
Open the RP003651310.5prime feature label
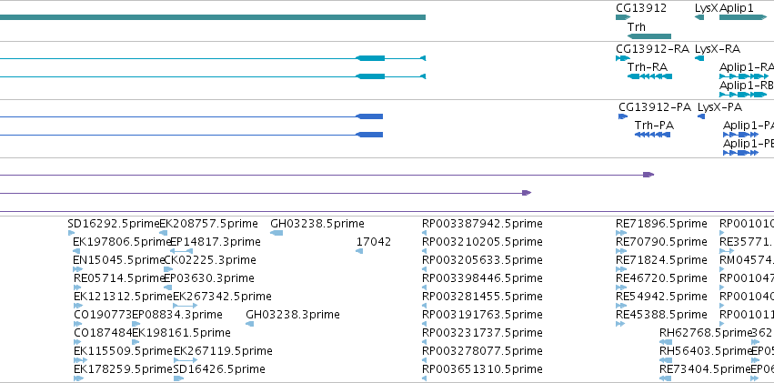coord(482,369)
